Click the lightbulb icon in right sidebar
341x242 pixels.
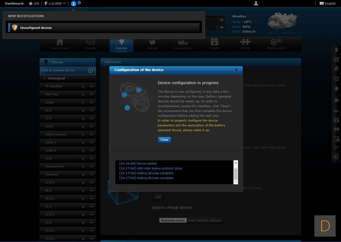336,89
